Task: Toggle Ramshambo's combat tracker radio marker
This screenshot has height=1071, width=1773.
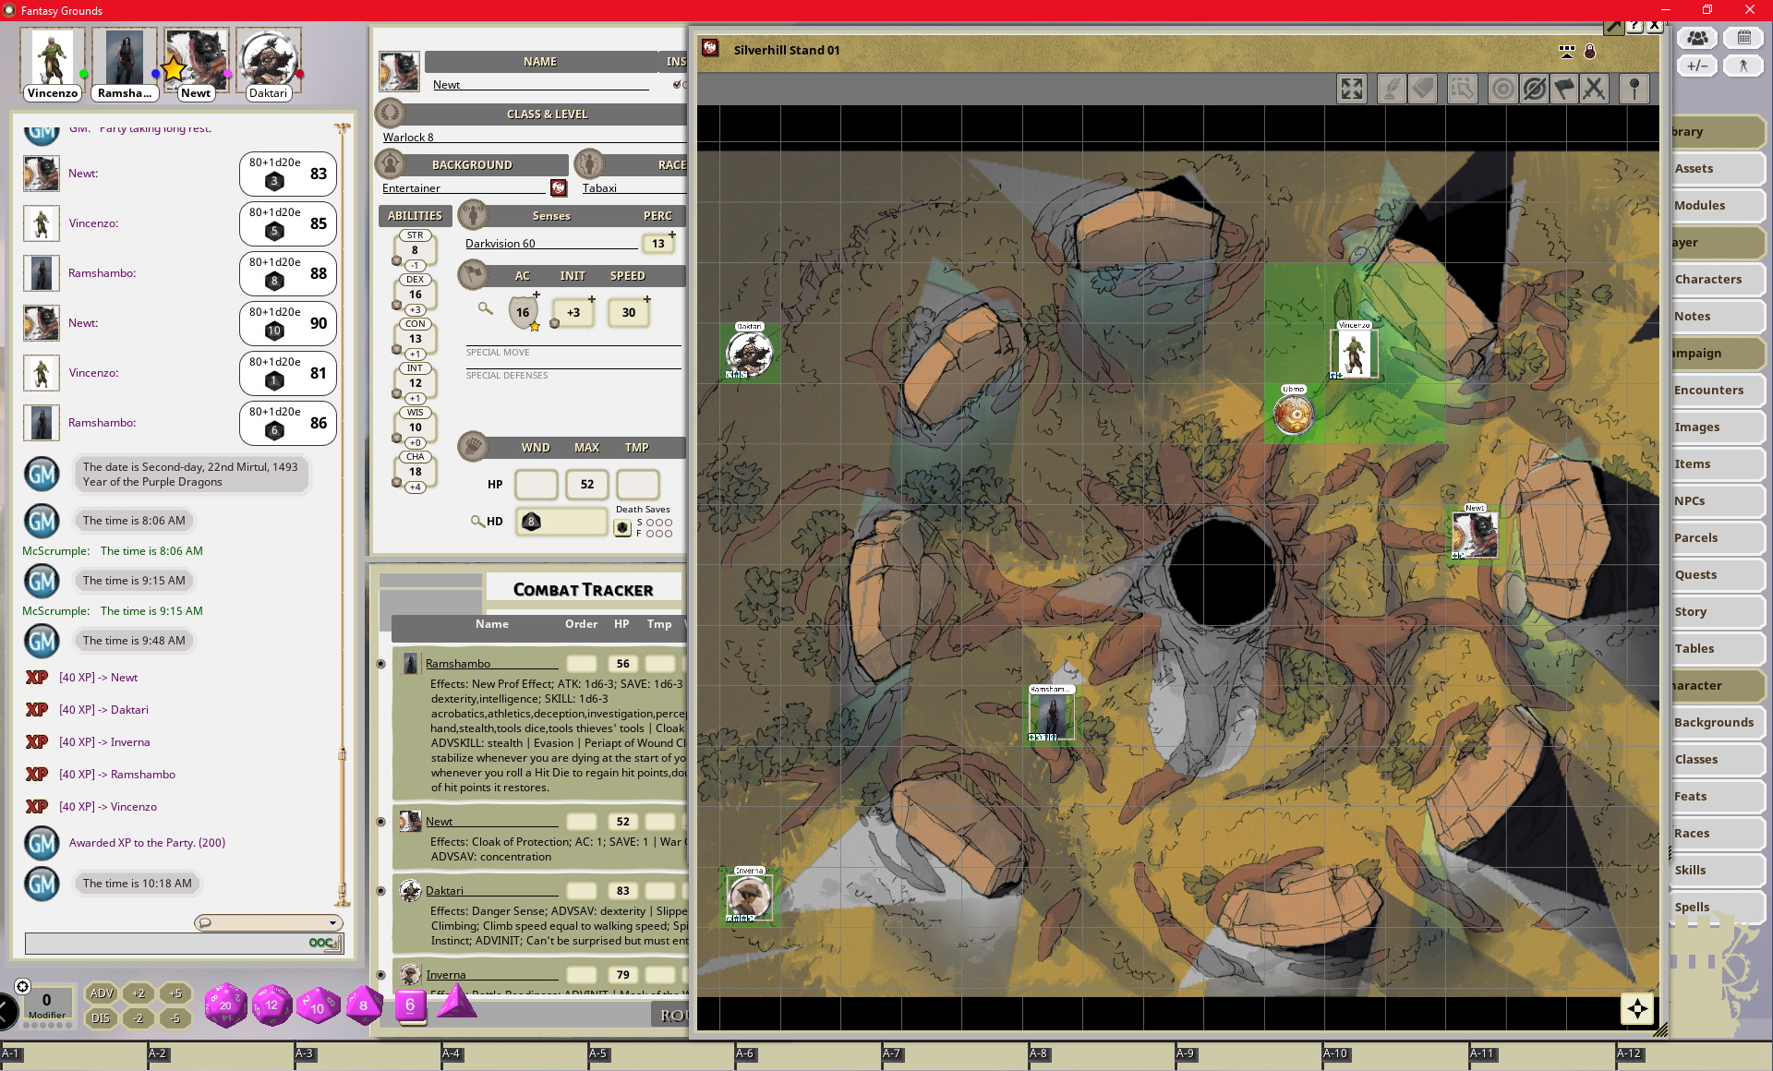Action: 380,664
